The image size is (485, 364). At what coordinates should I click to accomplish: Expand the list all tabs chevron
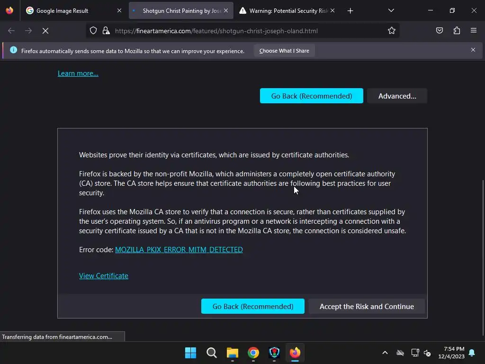[391, 10]
